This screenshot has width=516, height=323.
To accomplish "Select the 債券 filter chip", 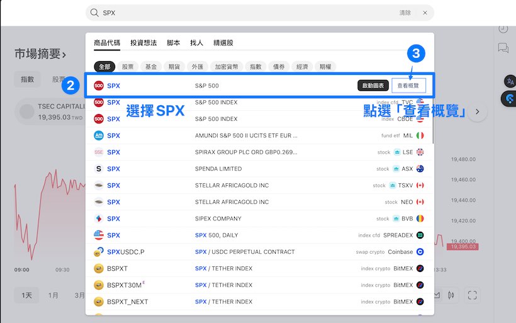I will click(279, 67).
